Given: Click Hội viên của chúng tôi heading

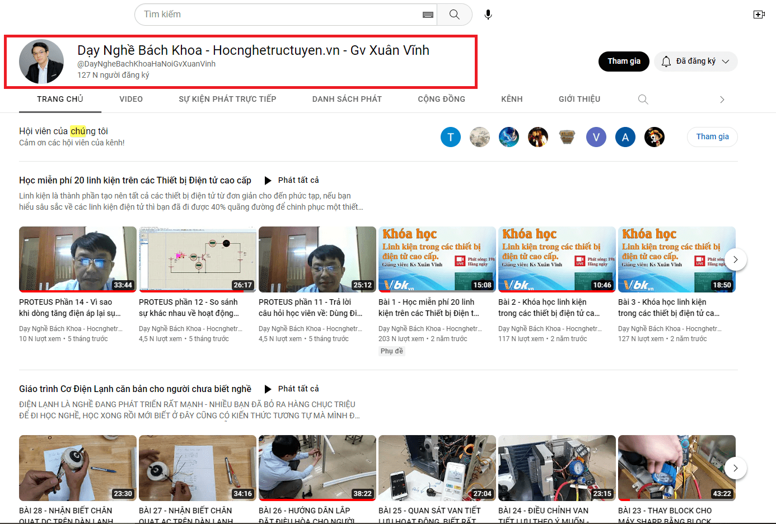Looking at the screenshot, I should [x=63, y=131].
